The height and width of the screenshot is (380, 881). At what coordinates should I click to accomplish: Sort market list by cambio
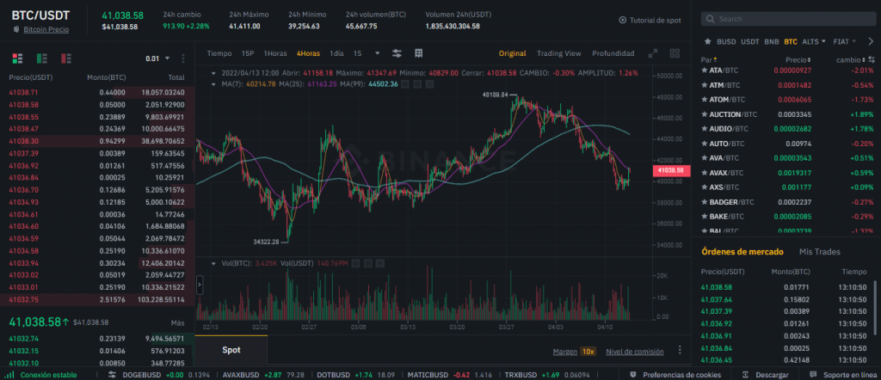click(850, 59)
